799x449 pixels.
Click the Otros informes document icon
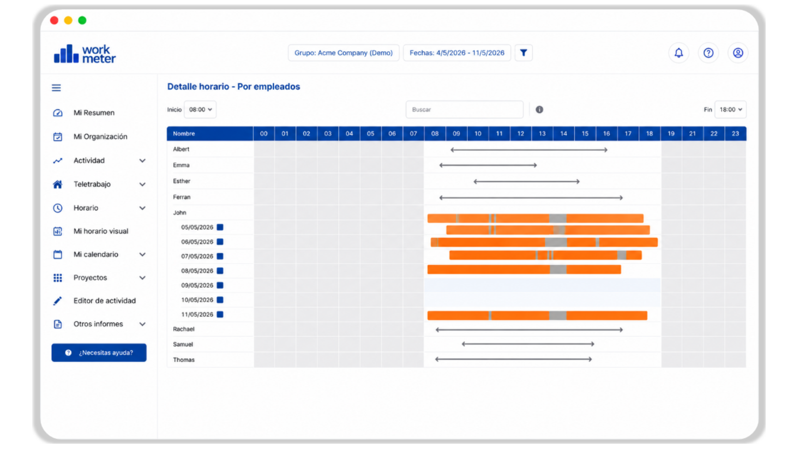coord(58,324)
